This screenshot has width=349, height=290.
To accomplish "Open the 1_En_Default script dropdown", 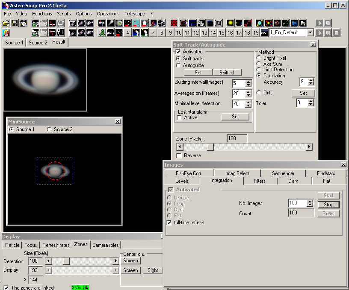I will pyautogui.click(x=310, y=32).
